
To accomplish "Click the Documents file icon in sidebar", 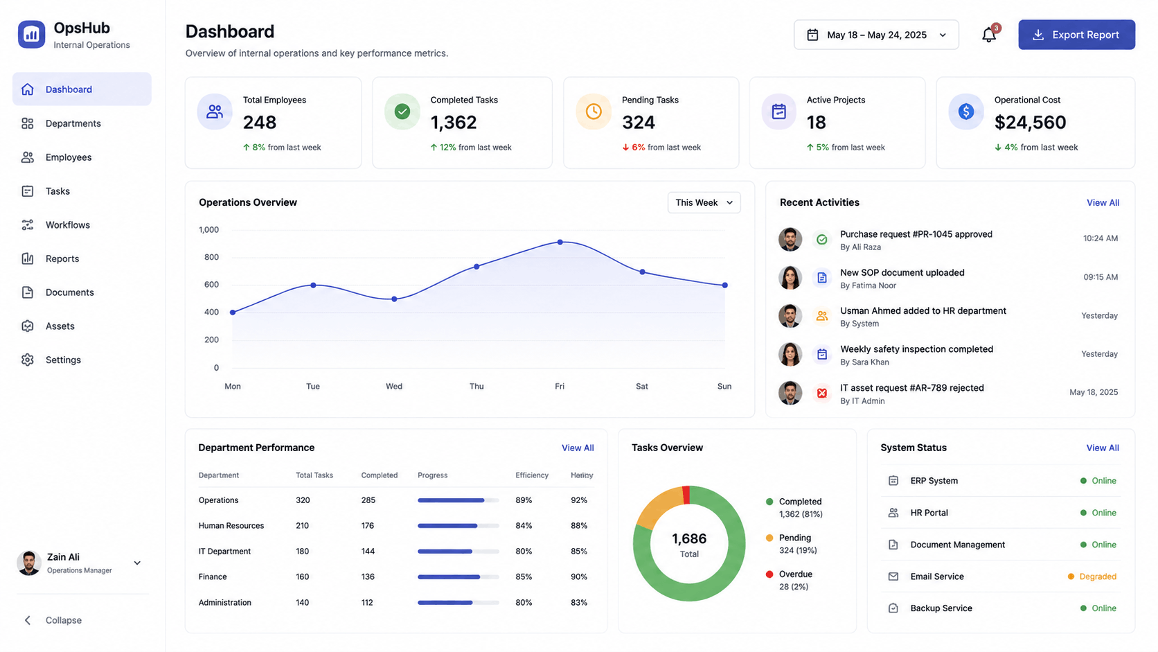I will point(28,292).
